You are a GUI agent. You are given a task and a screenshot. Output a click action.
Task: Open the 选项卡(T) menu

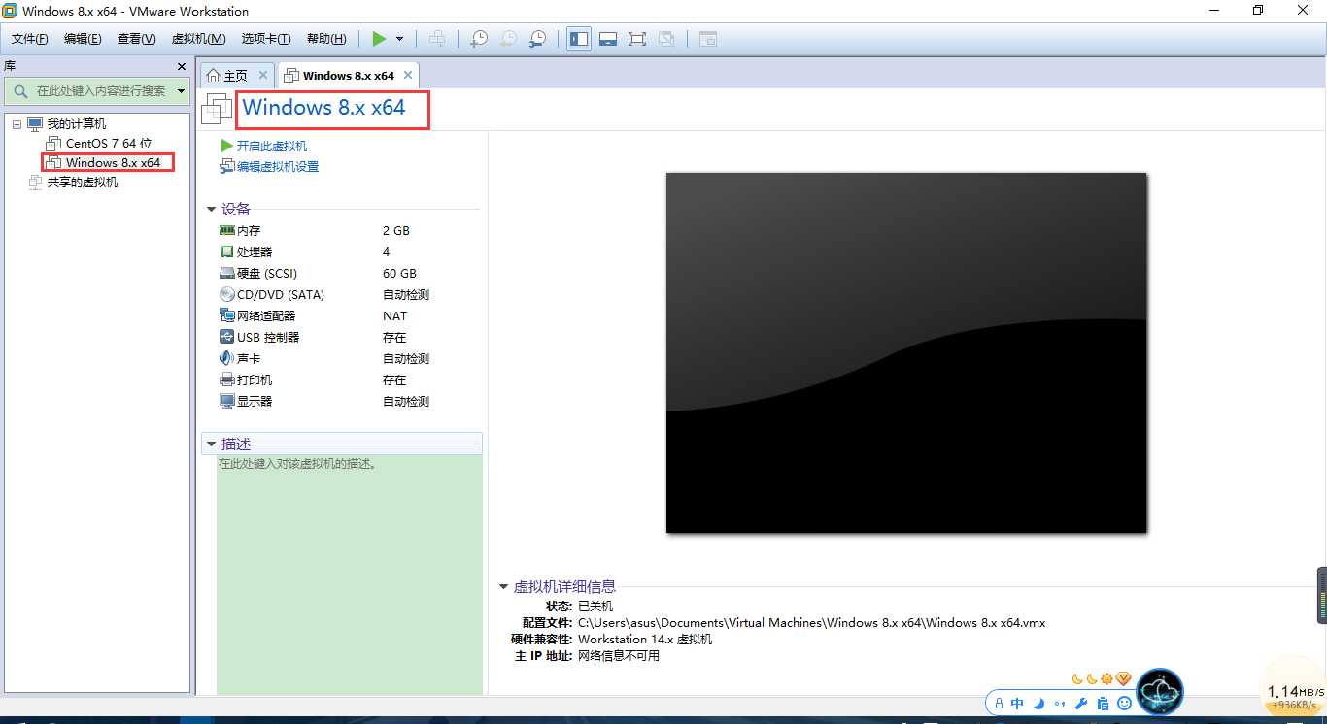(x=266, y=39)
